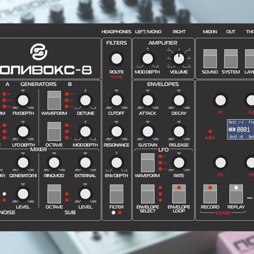This screenshot has height=254, width=254.
Task: Toggle the FILTER selector switch
Action: 116,194
